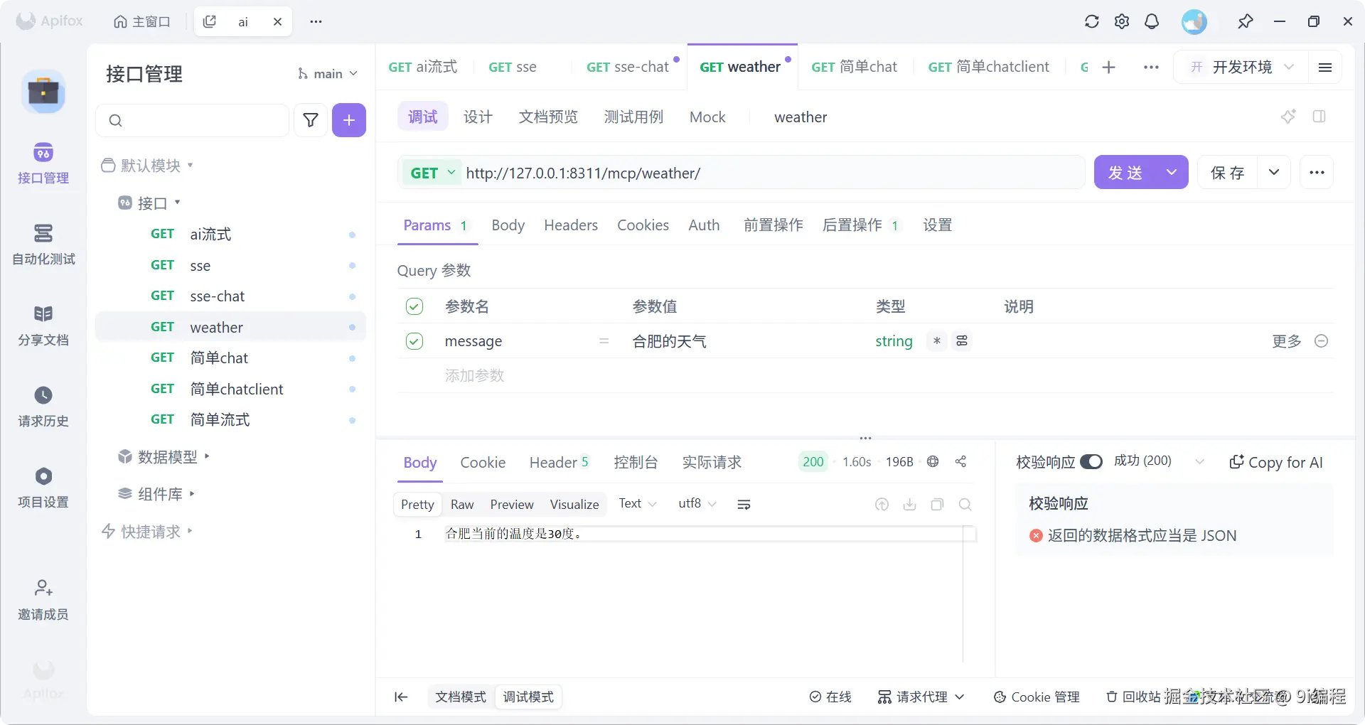This screenshot has width=1365, height=725.
Task: Select 简单chatclient in the interface tree
Action: click(231, 389)
